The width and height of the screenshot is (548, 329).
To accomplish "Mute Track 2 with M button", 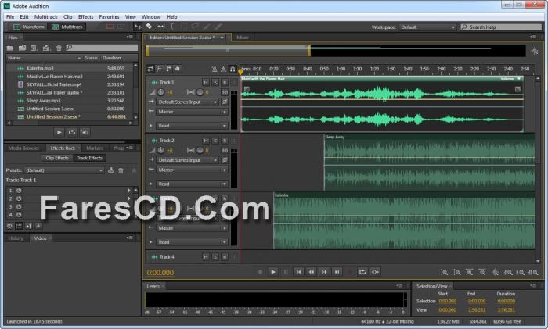I will point(206,140).
